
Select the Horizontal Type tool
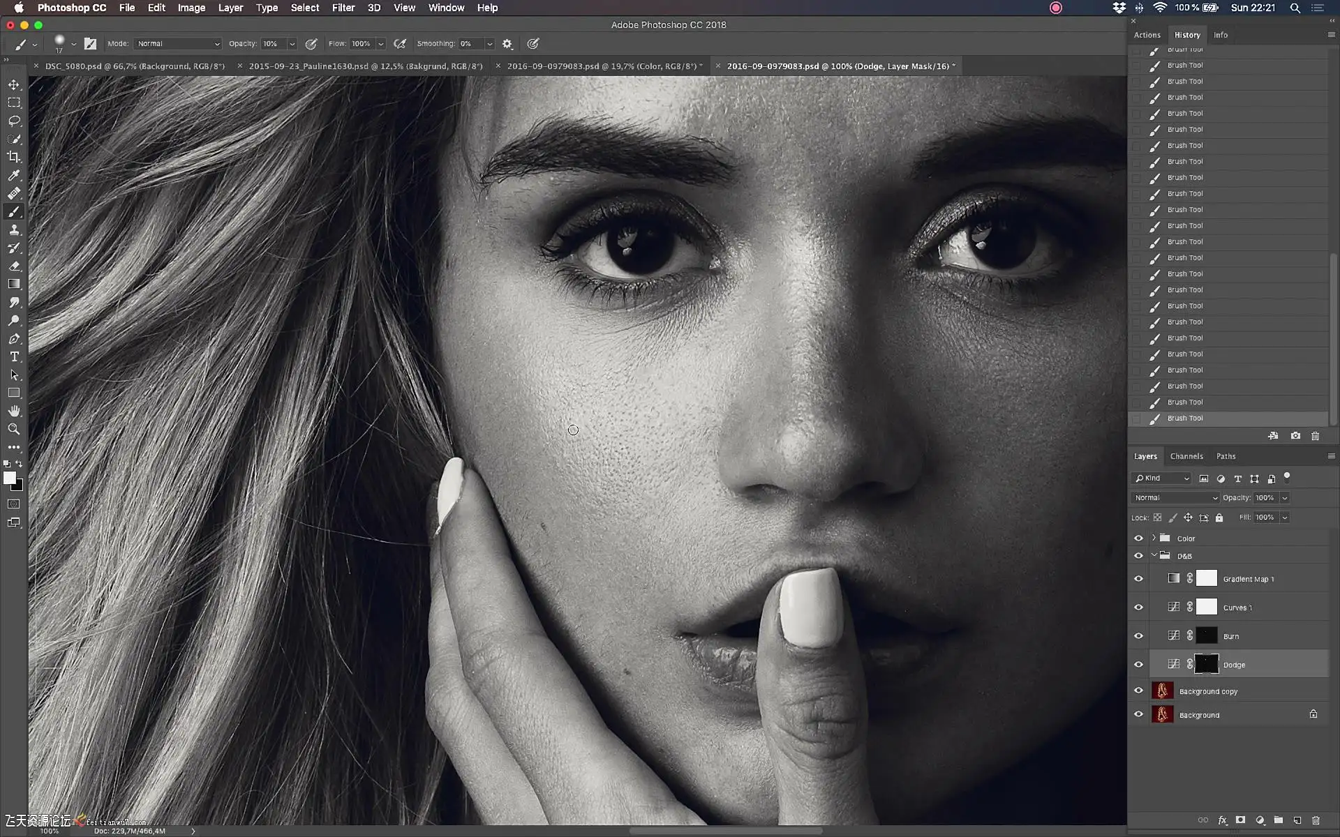[x=14, y=356]
